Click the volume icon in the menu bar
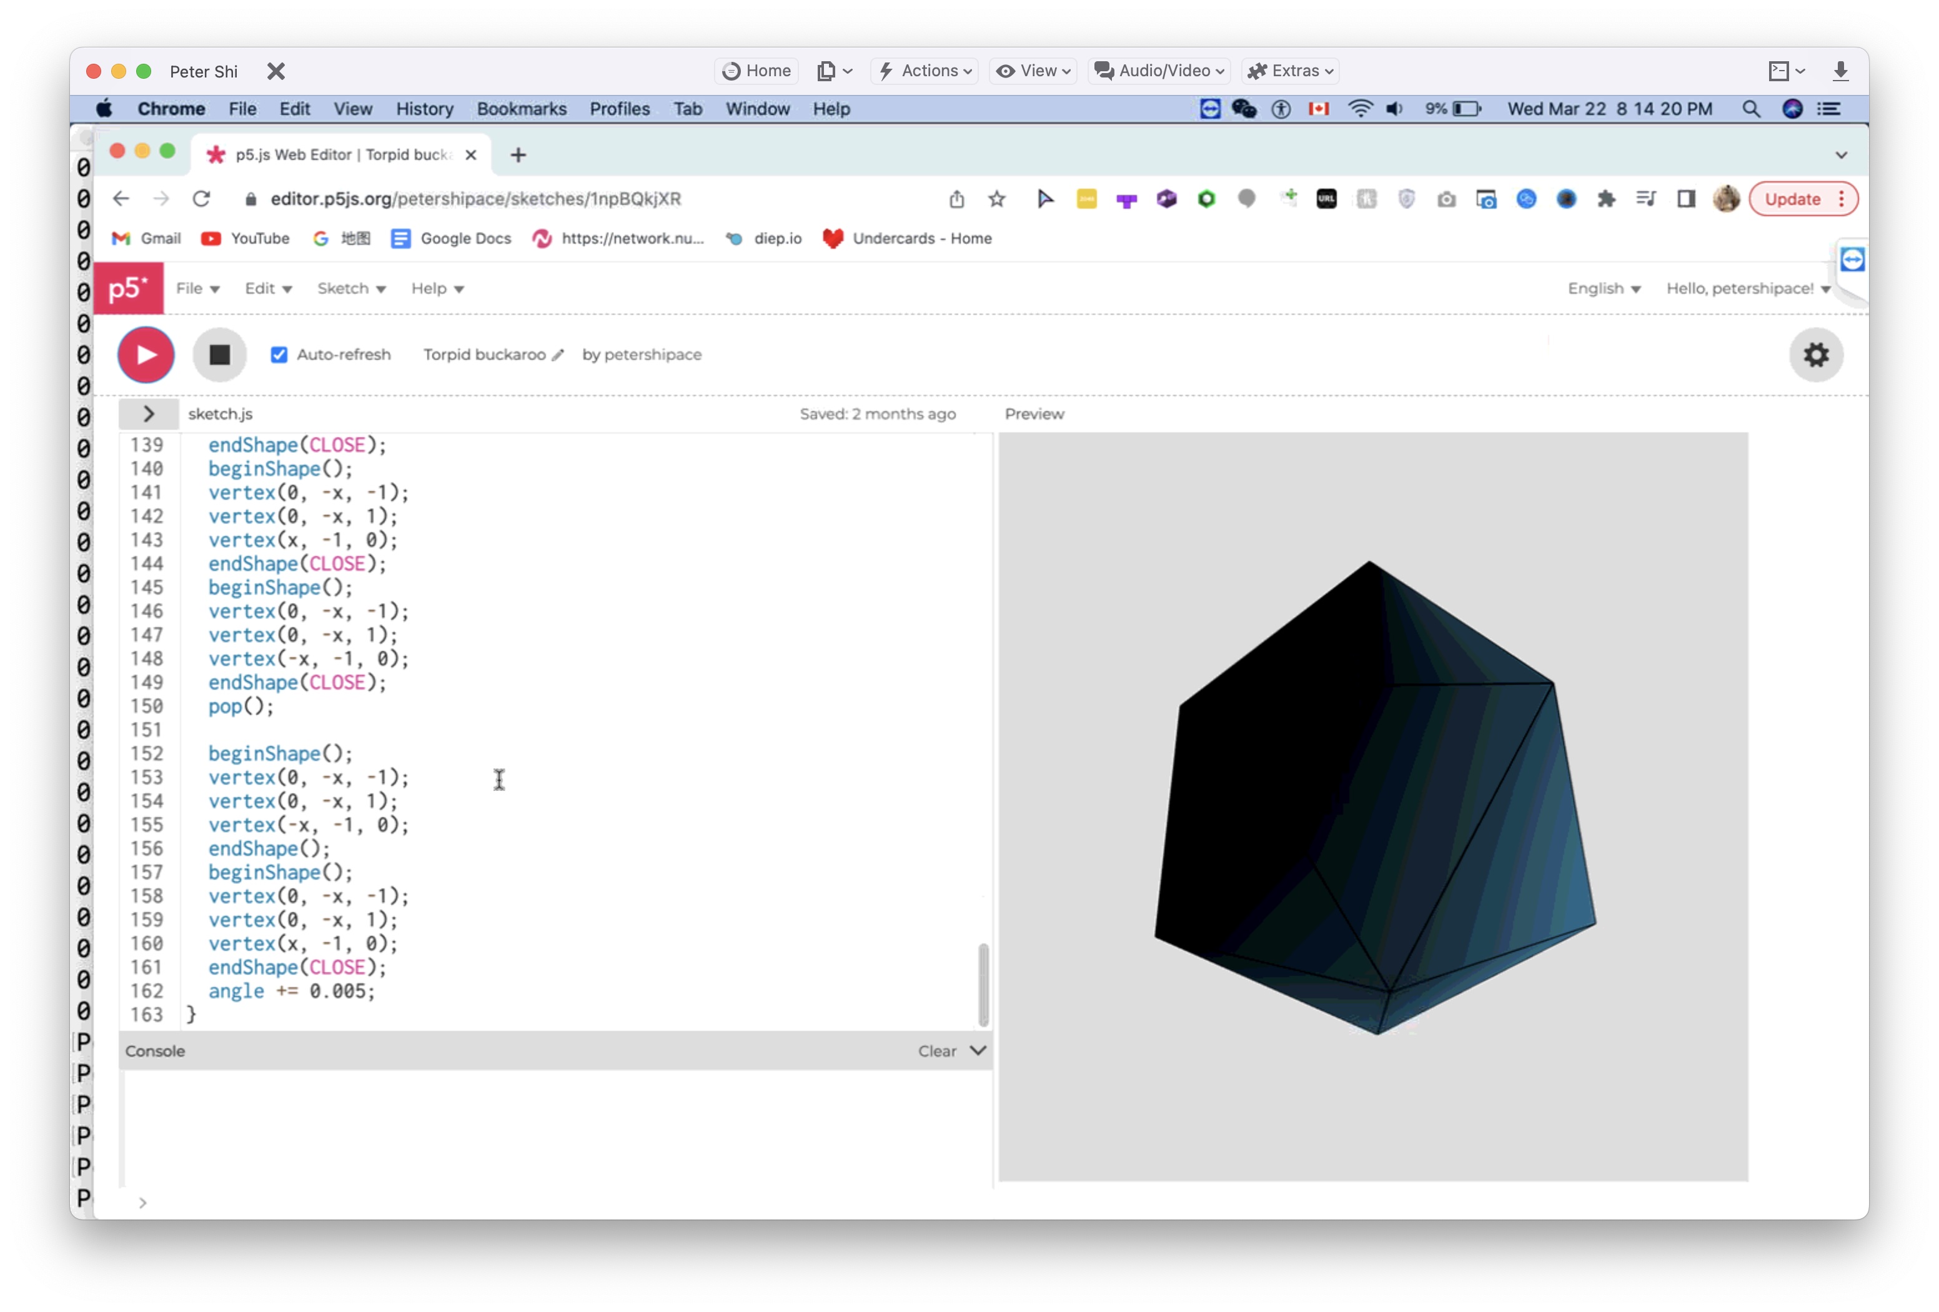Image resolution: width=1939 pixels, height=1312 pixels. click(x=1394, y=109)
